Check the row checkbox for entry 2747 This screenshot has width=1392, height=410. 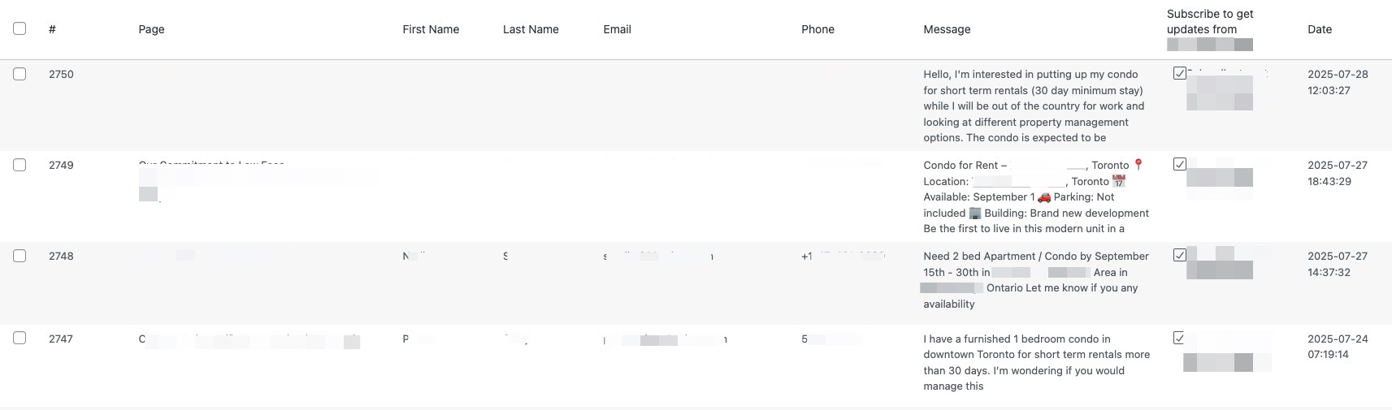point(20,338)
